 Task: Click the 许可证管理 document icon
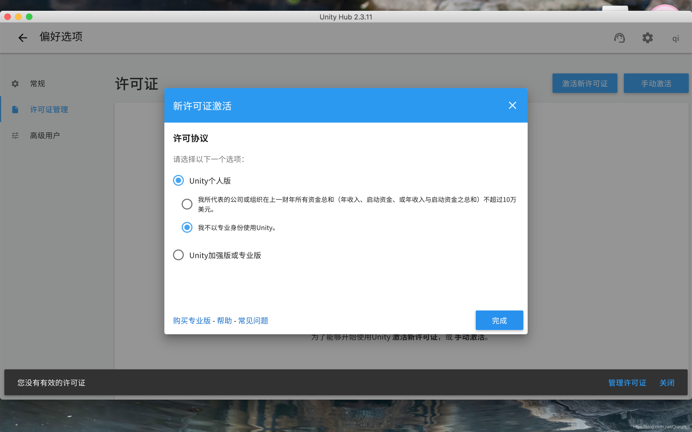(x=15, y=109)
